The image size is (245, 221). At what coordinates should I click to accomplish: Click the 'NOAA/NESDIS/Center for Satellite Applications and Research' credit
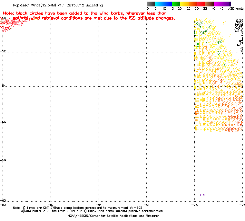[113, 216]
